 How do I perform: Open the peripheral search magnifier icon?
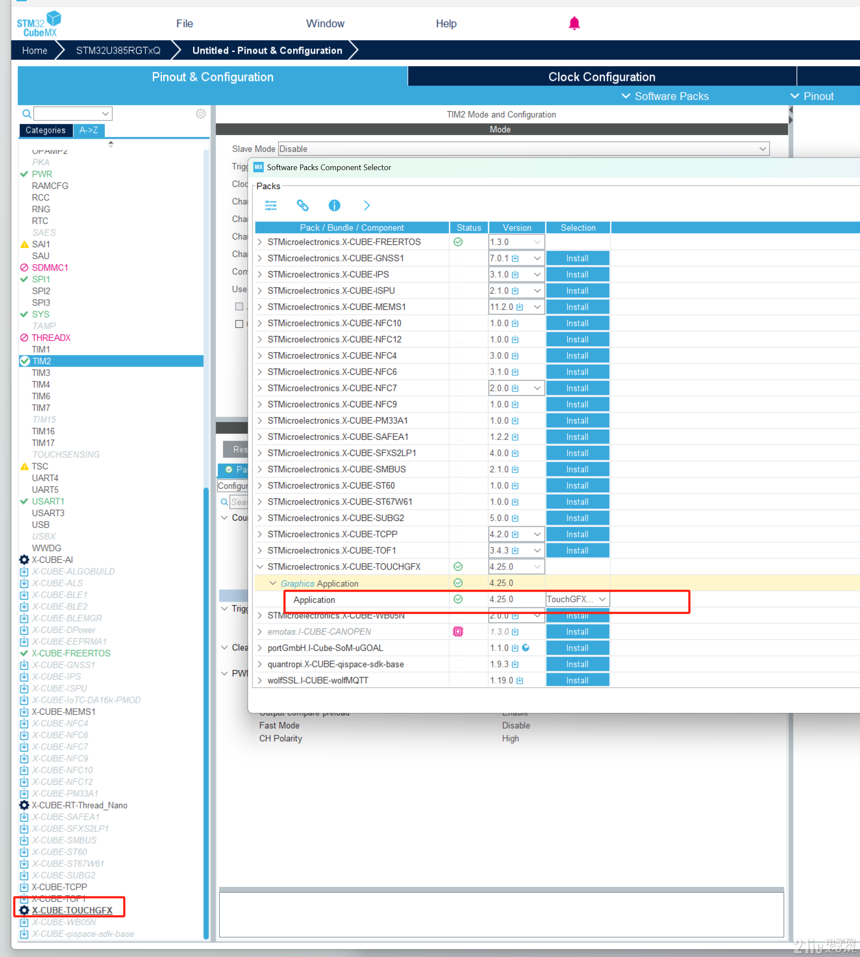point(26,114)
